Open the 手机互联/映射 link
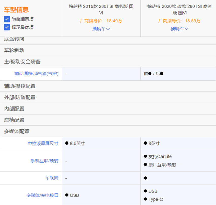Screen dimensions: 216x205 coord(45,161)
